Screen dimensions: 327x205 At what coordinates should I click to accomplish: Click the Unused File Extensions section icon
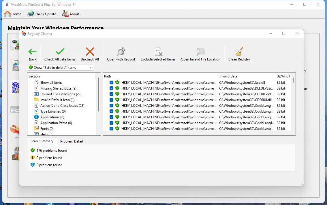[36, 94]
